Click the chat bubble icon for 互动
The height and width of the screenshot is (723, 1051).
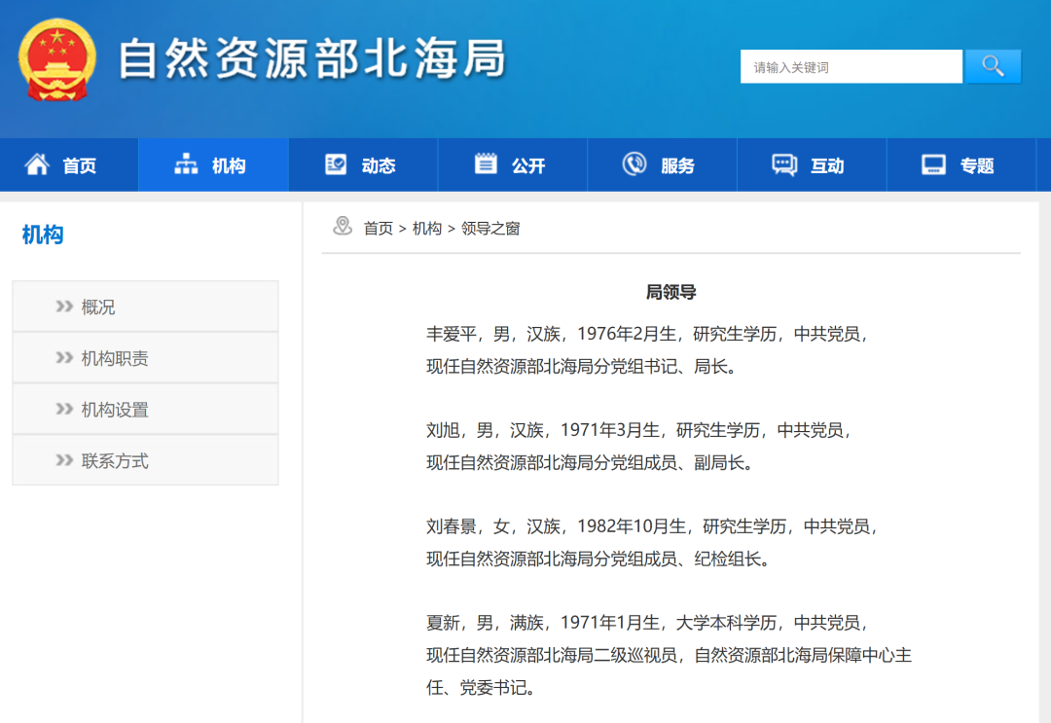click(x=784, y=164)
